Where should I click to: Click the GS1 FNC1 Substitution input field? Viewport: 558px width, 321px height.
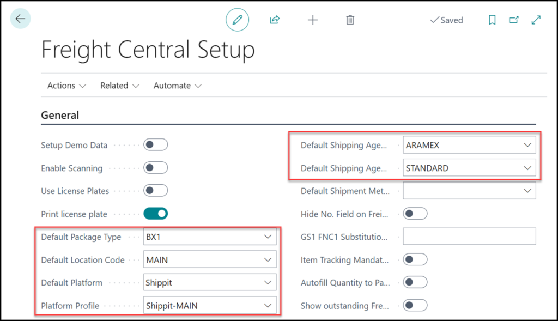(x=469, y=237)
